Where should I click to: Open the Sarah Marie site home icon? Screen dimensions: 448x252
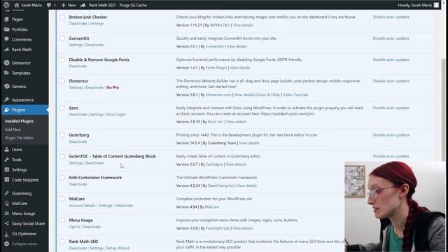(17, 5)
